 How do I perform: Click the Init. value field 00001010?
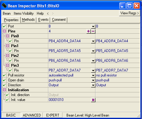tap(69, 100)
